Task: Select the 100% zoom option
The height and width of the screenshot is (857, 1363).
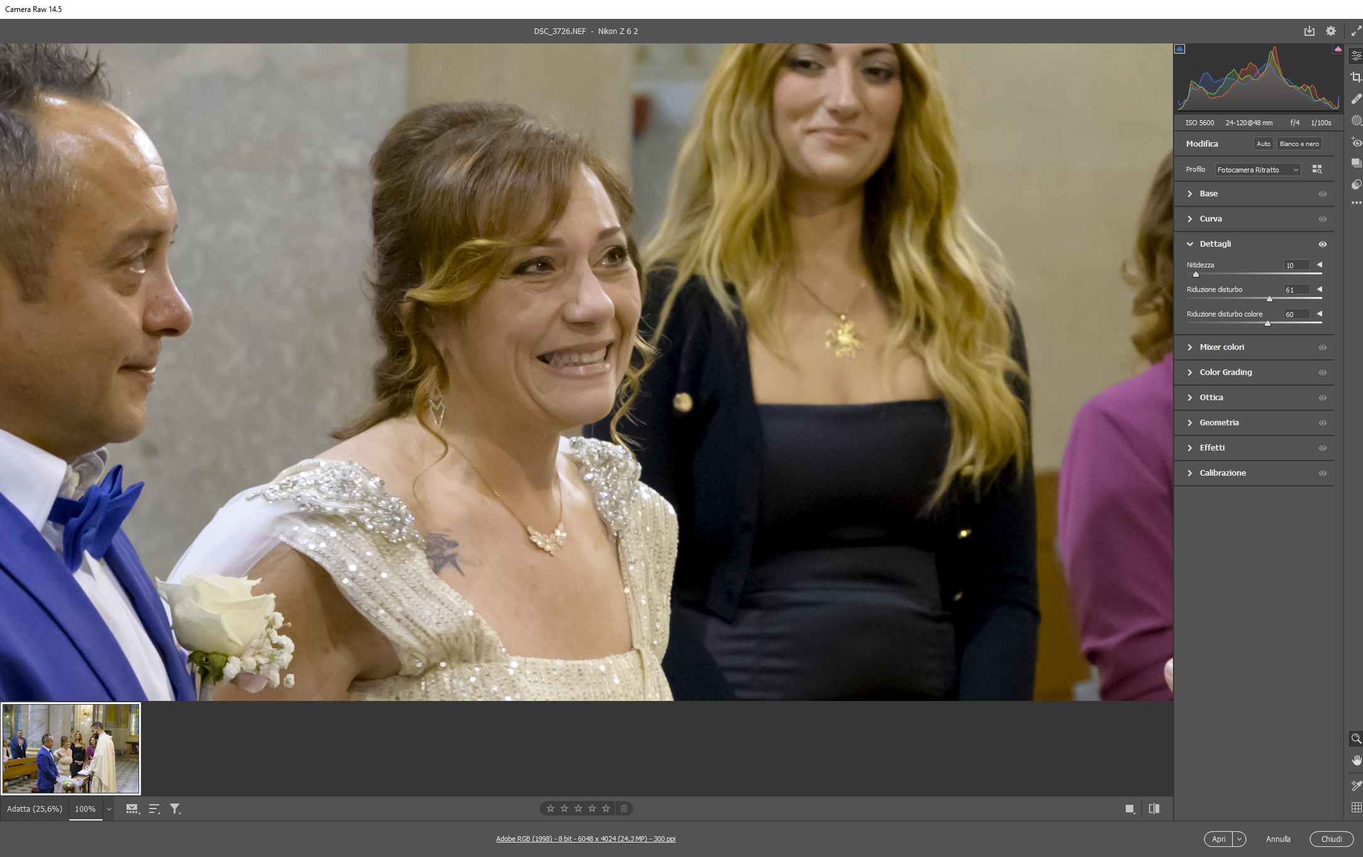Action: pos(85,809)
